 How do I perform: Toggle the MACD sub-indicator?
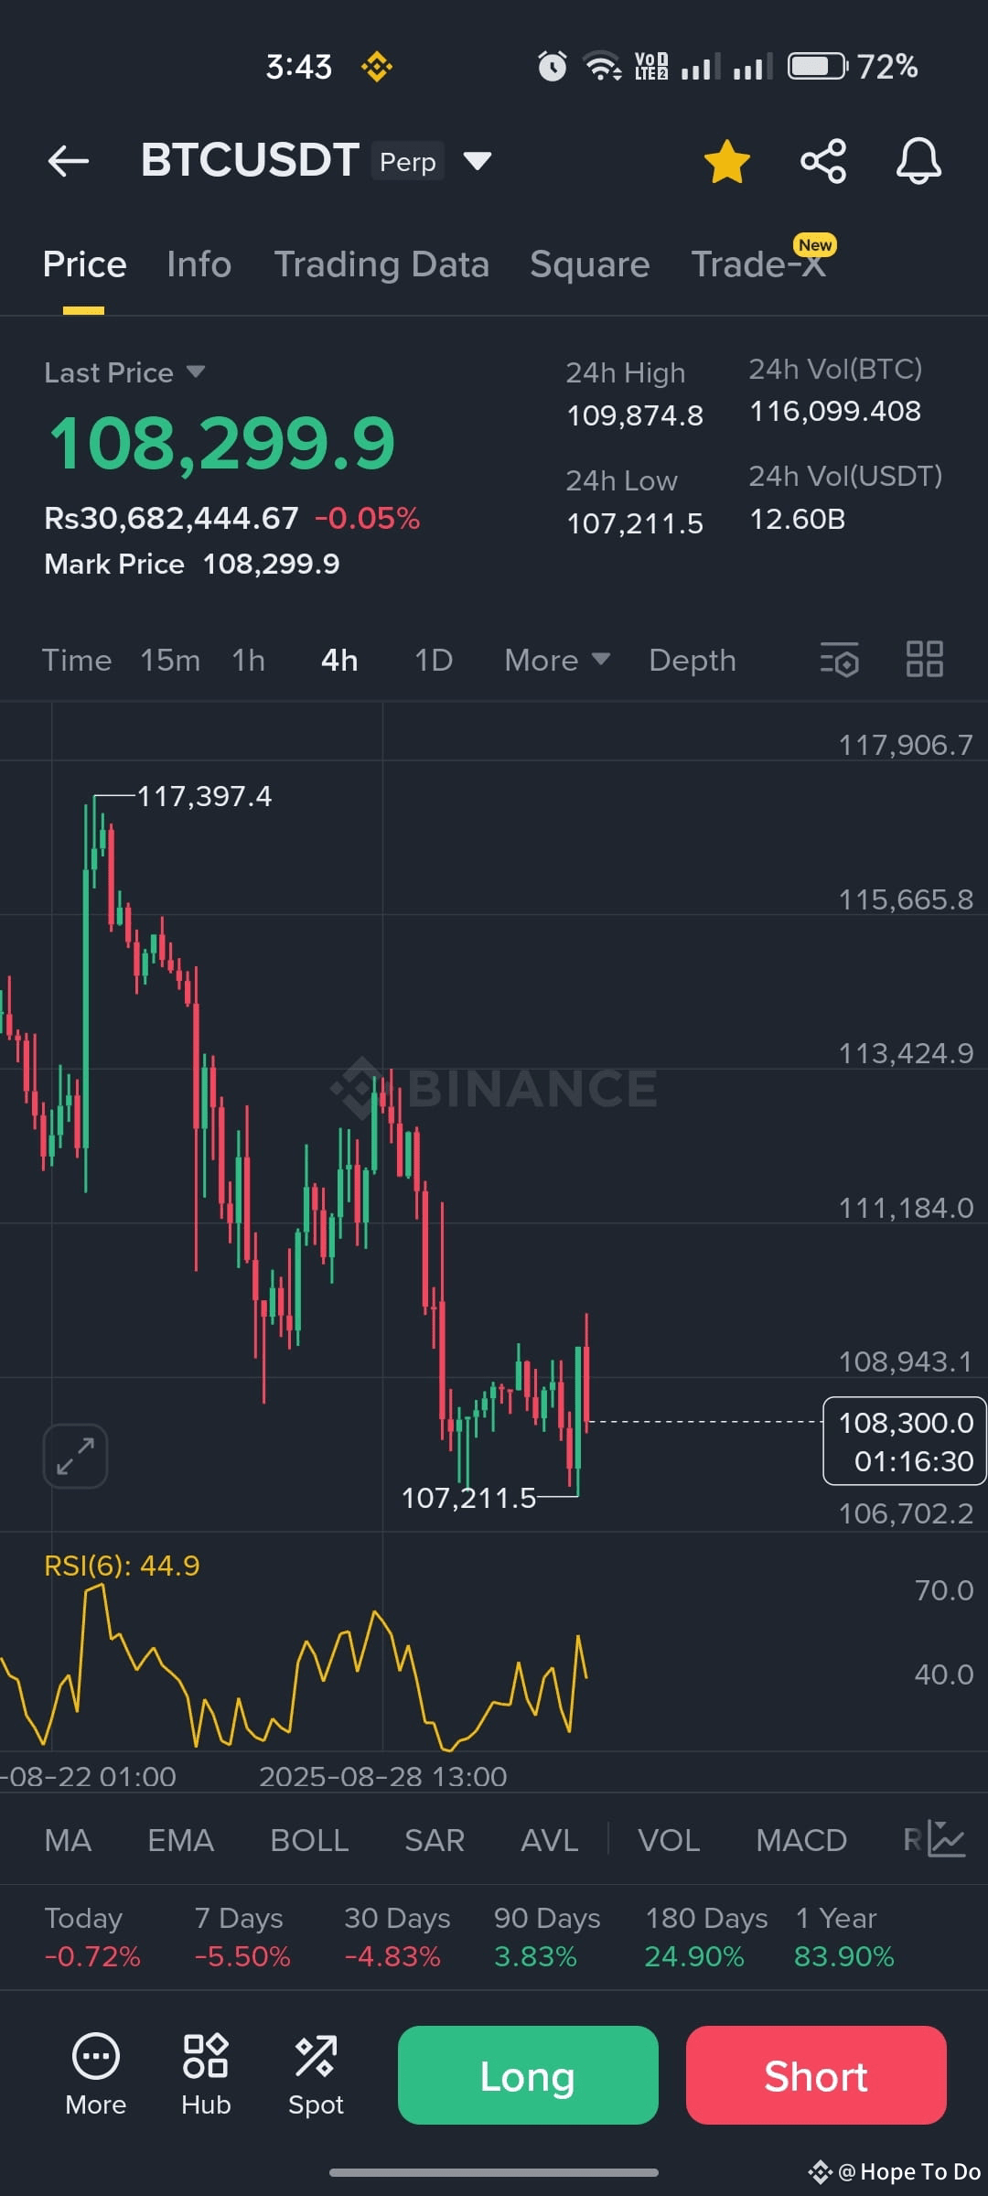click(801, 1840)
